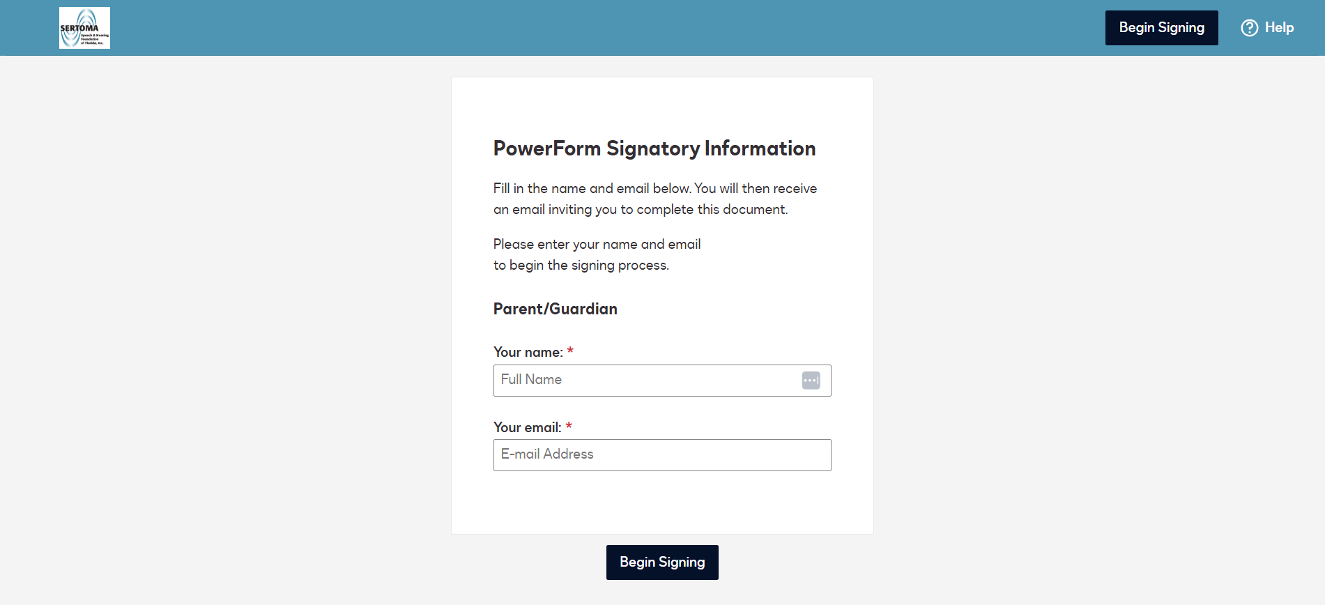Click the Sertoma logo in header
Screen dimensions: 1325x605
tap(84, 28)
